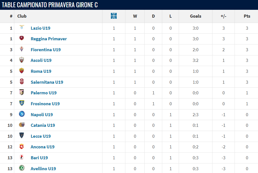Open the Ancona U19 club link

42,147
